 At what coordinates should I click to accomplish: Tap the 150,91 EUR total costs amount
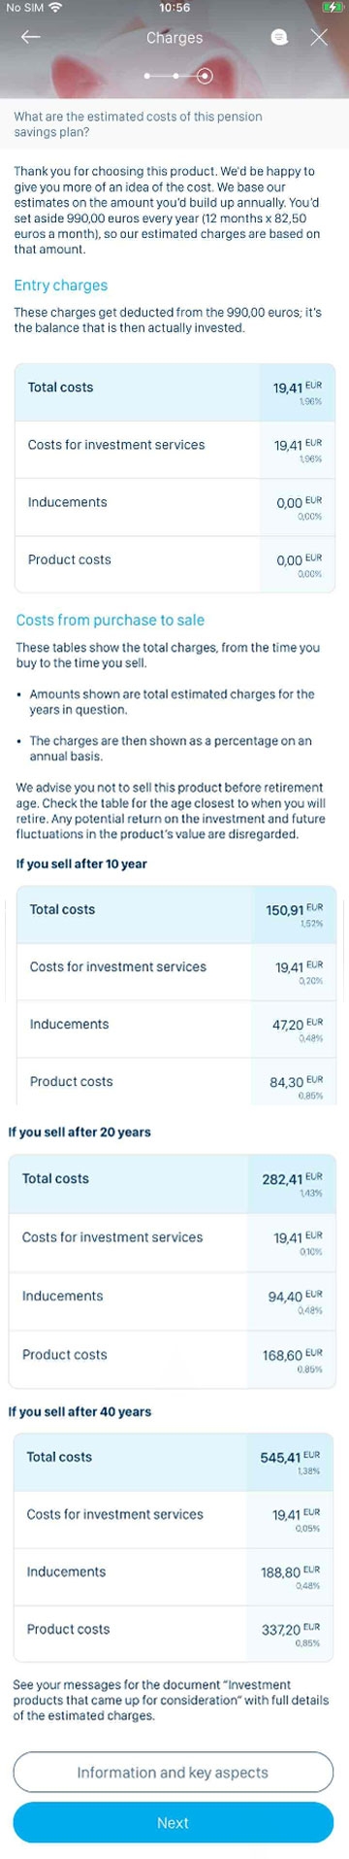tap(295, 915)
